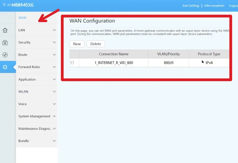Open the Home icon in sidebar
Image resolution: width=238 pixels, height=163 pixels.
point(5,30)
